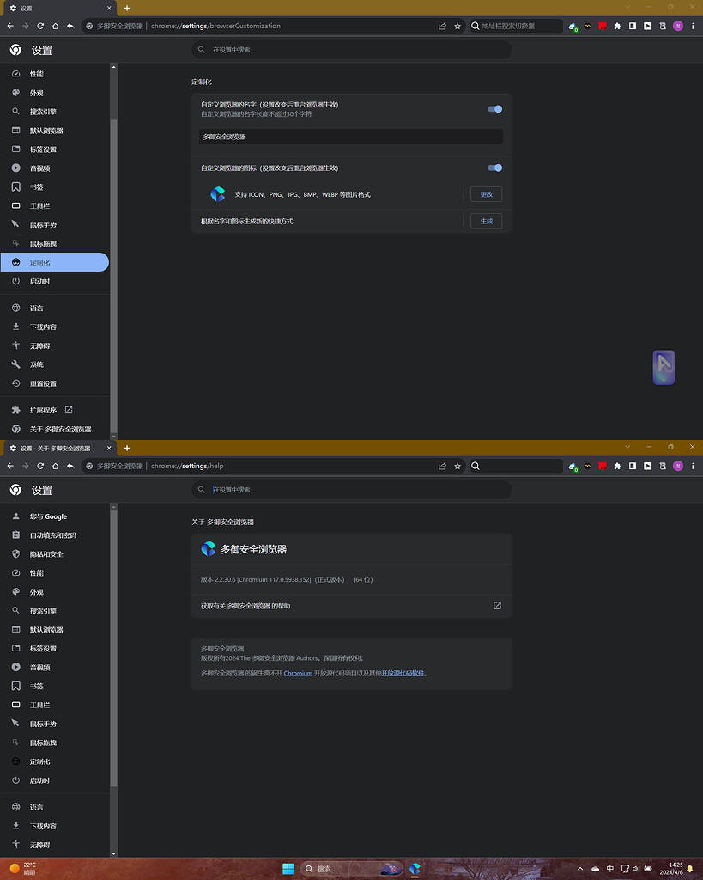Click the Chromium link on the About page
703x880 pixels.
click(298, 673)
